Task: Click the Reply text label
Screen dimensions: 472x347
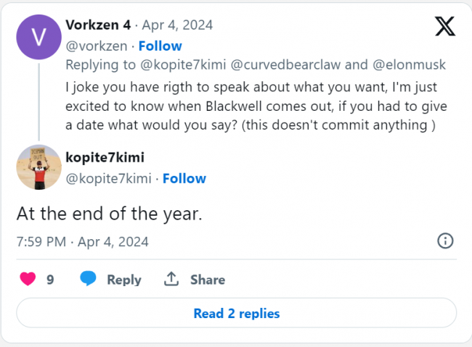Action: (124, 280)
